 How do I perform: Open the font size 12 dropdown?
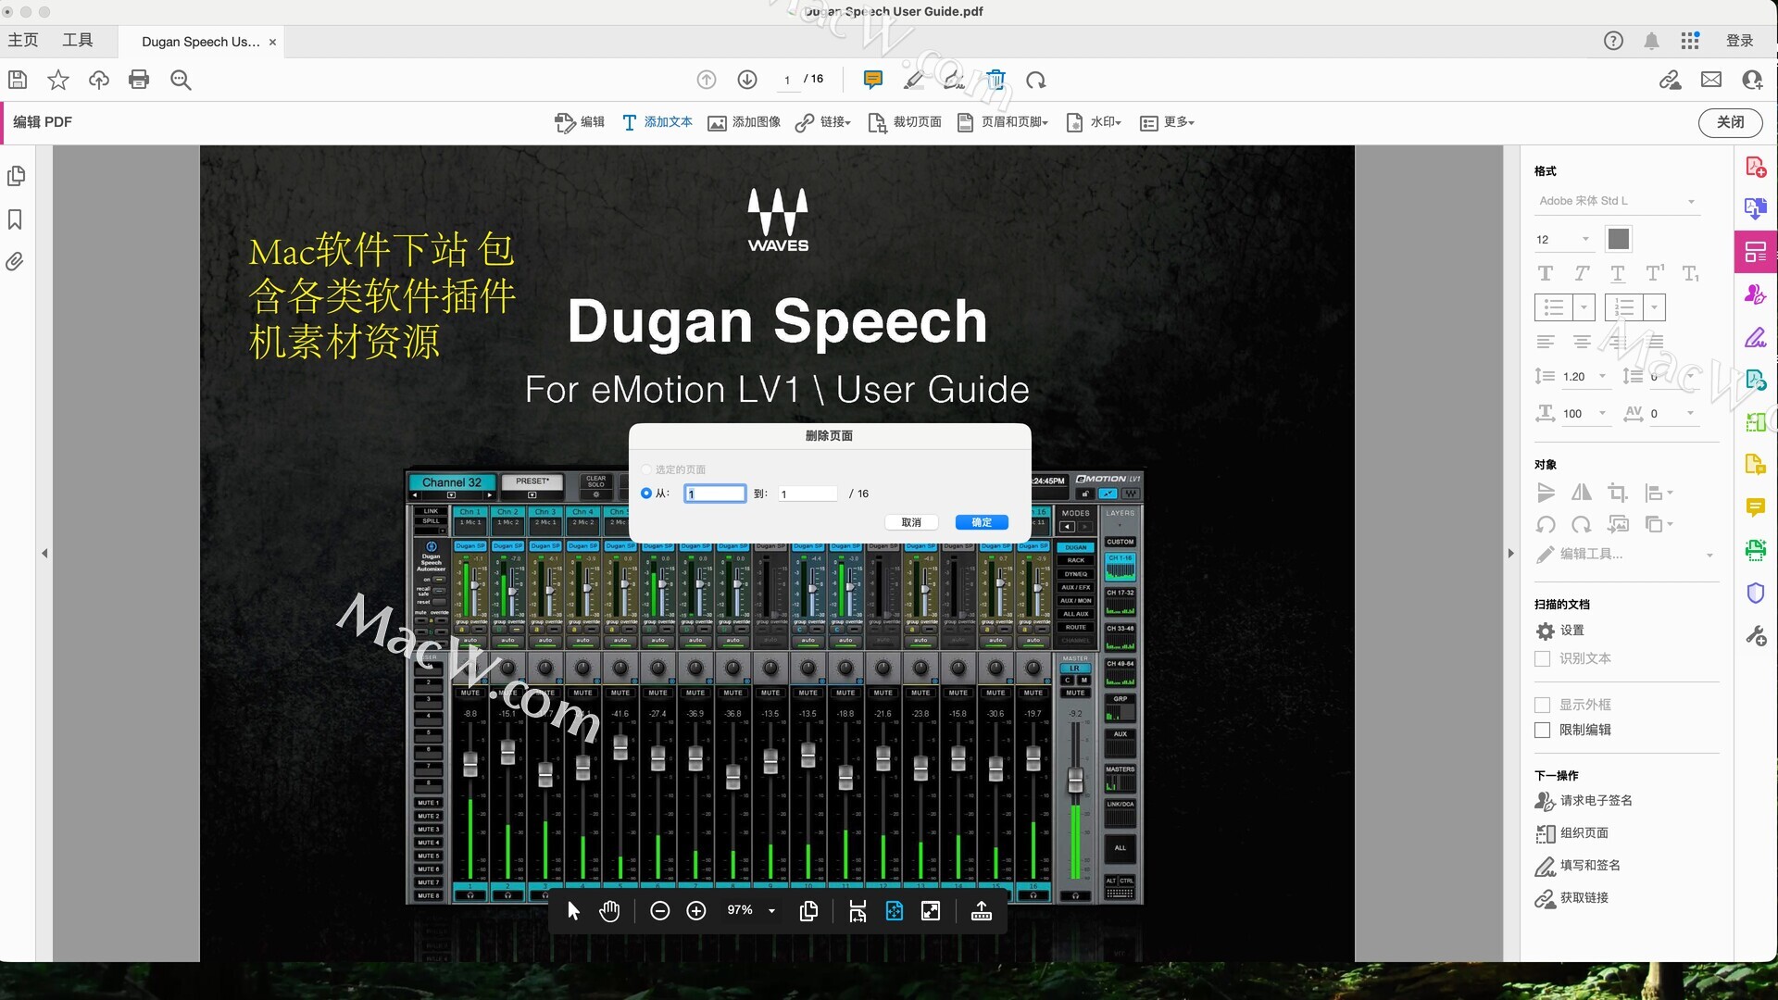coord(1585,240)
